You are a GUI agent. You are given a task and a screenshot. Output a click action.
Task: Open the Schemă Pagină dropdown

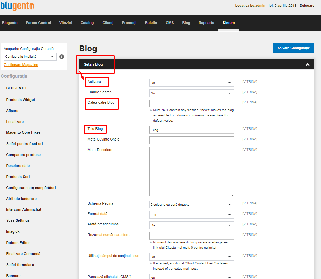(x=191, y=205)
